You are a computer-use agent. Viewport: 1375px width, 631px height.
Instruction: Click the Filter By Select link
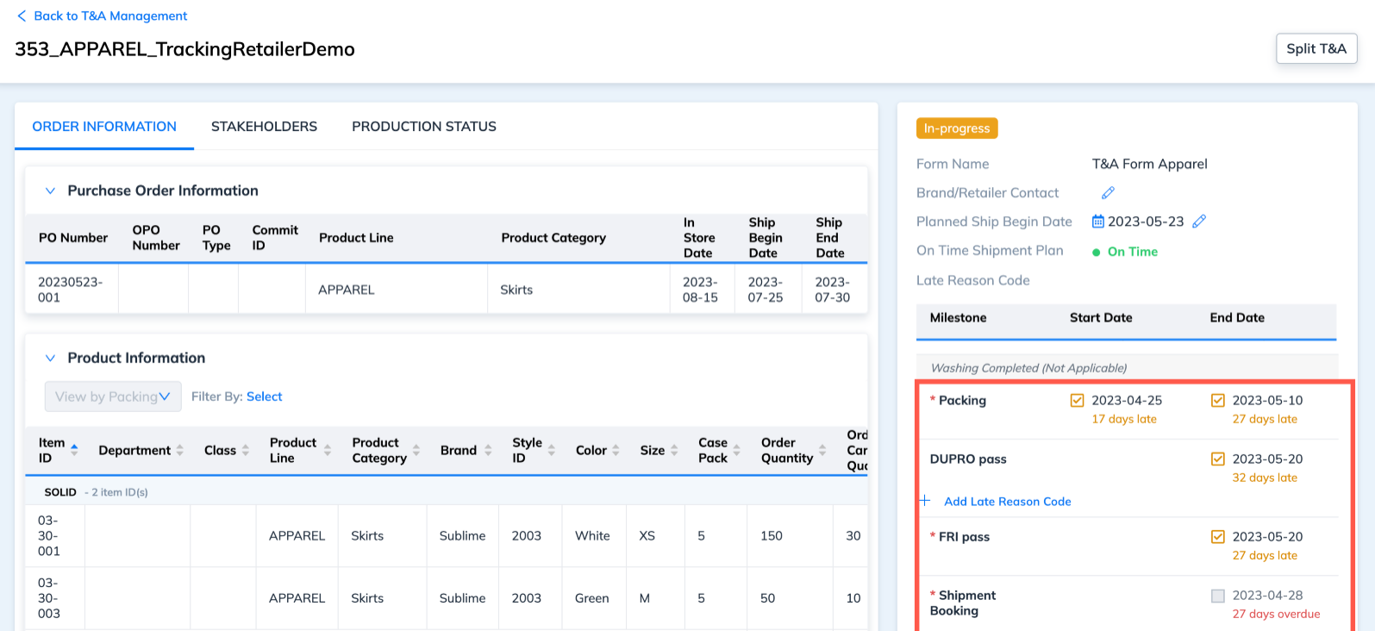[x=264, y=397]
